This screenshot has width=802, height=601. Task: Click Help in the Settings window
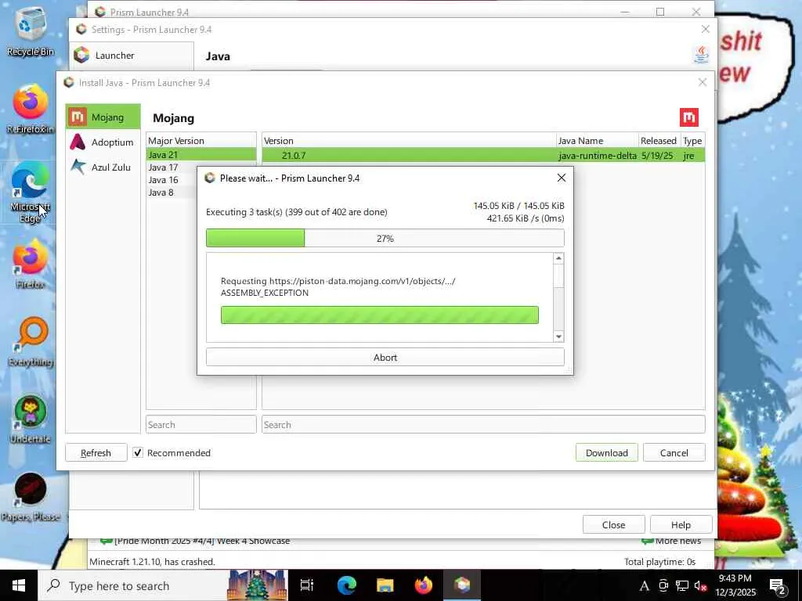point(681,525)
